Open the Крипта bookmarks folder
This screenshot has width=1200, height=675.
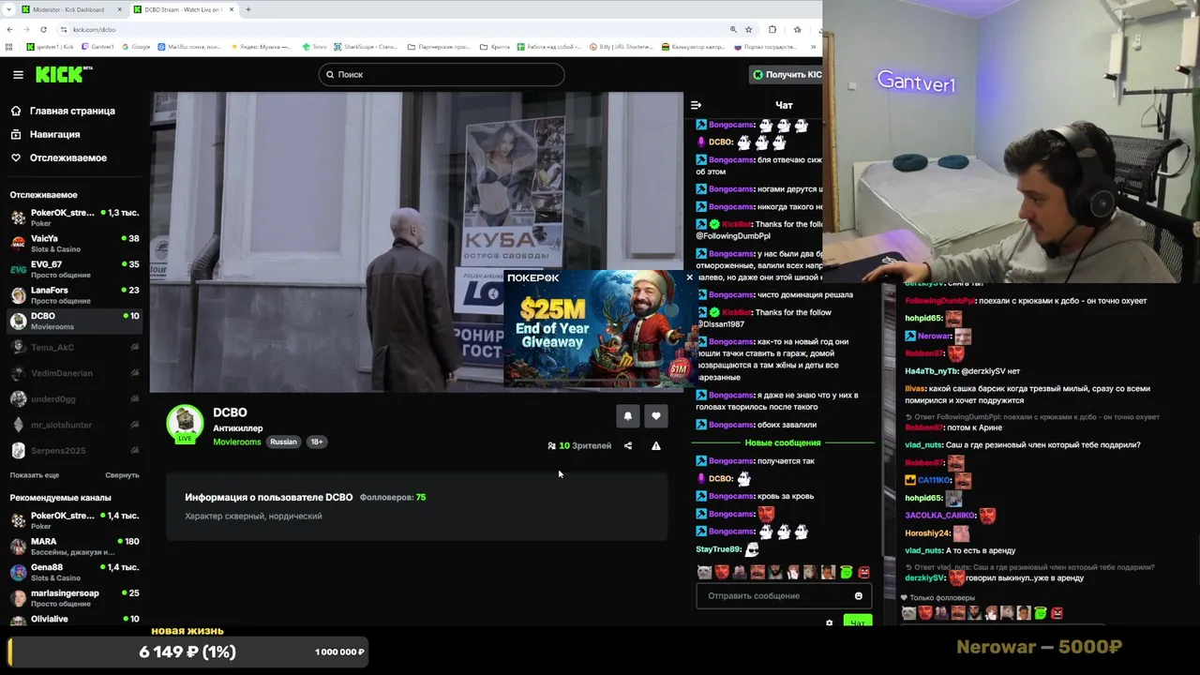pyautogui.click(x=496, y=47)
